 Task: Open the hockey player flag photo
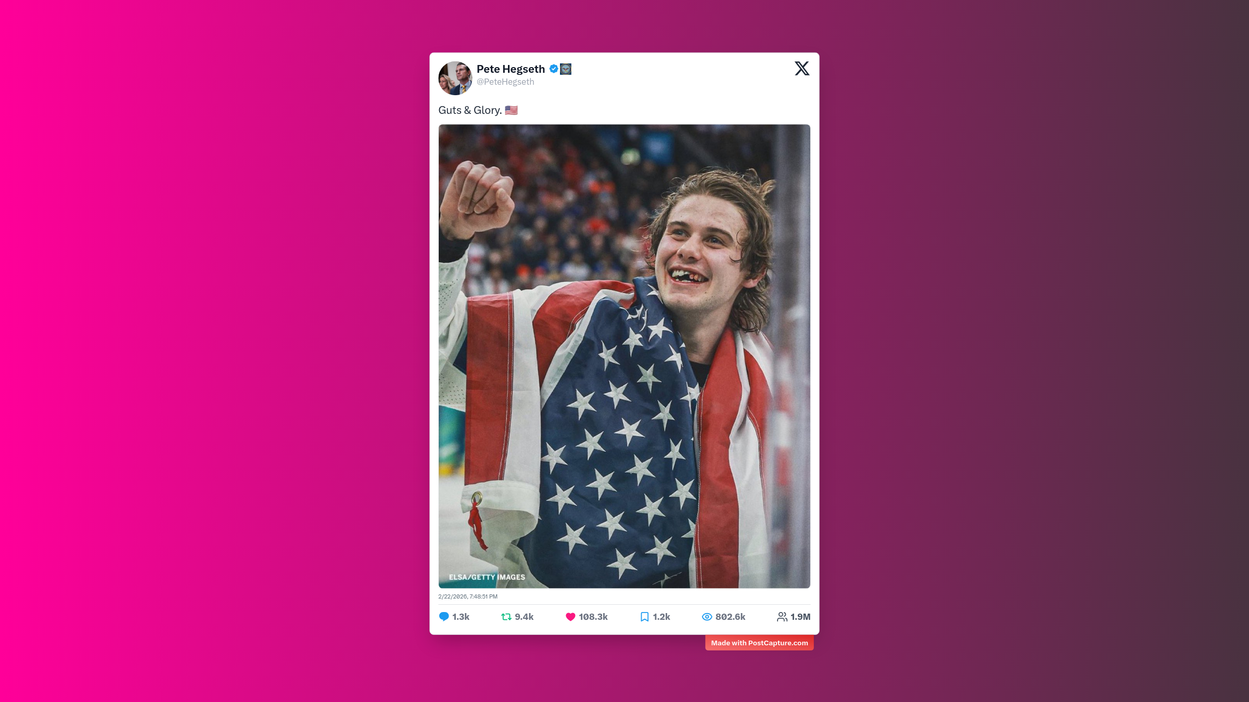(x=624, y=356)
